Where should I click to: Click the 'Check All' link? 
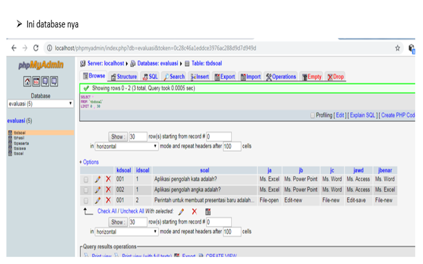107,211
